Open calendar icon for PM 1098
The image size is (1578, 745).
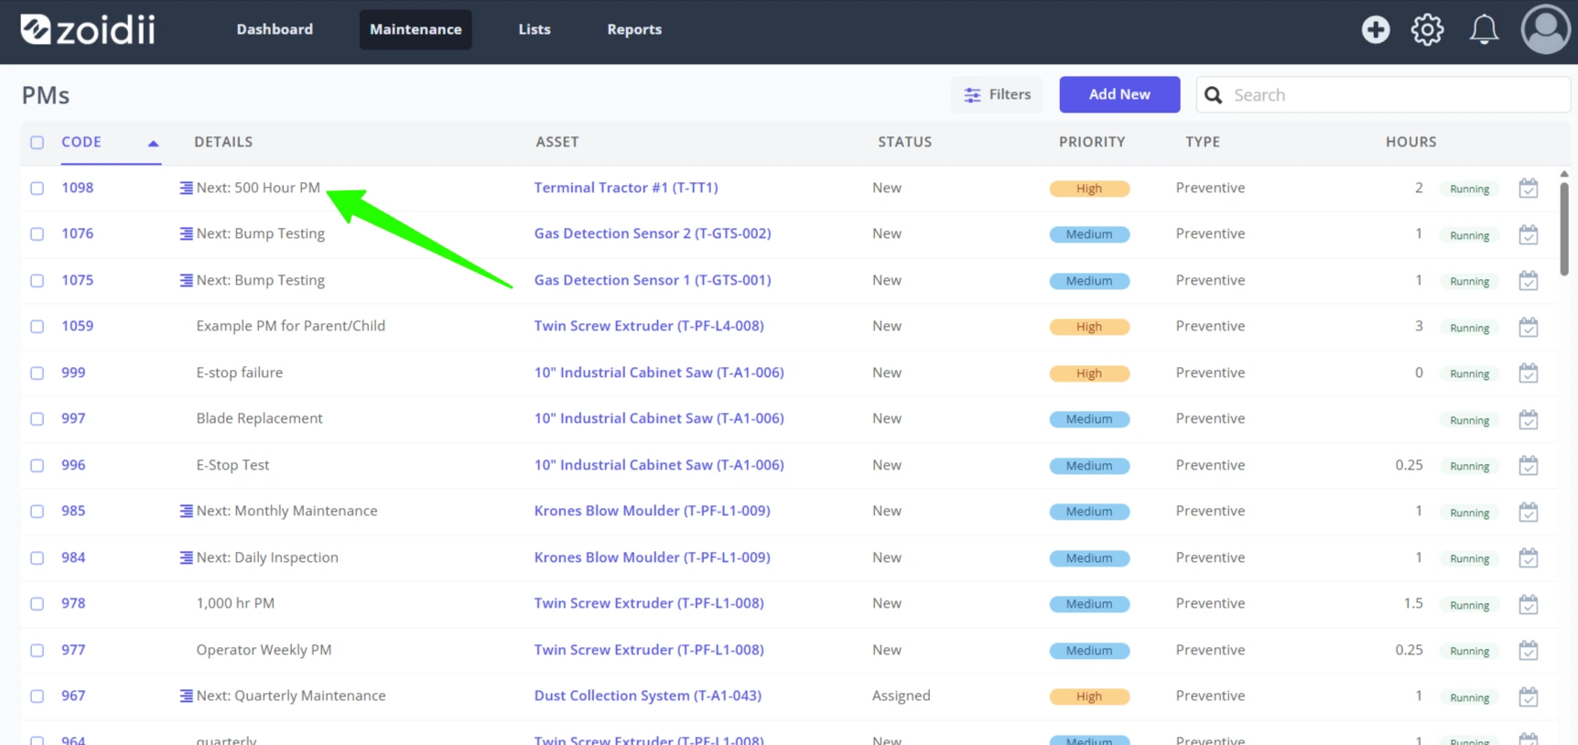point(1528,189)
